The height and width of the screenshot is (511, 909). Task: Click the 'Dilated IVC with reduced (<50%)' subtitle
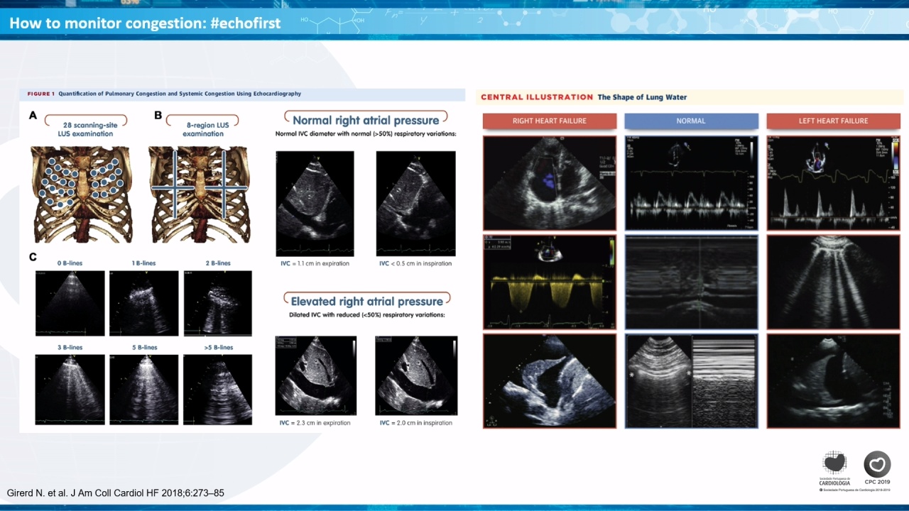[367, 315]
